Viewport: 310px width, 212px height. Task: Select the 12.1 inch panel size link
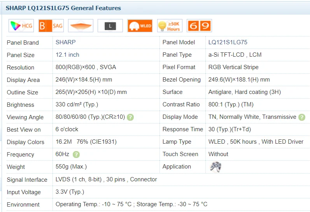point(67,55)
